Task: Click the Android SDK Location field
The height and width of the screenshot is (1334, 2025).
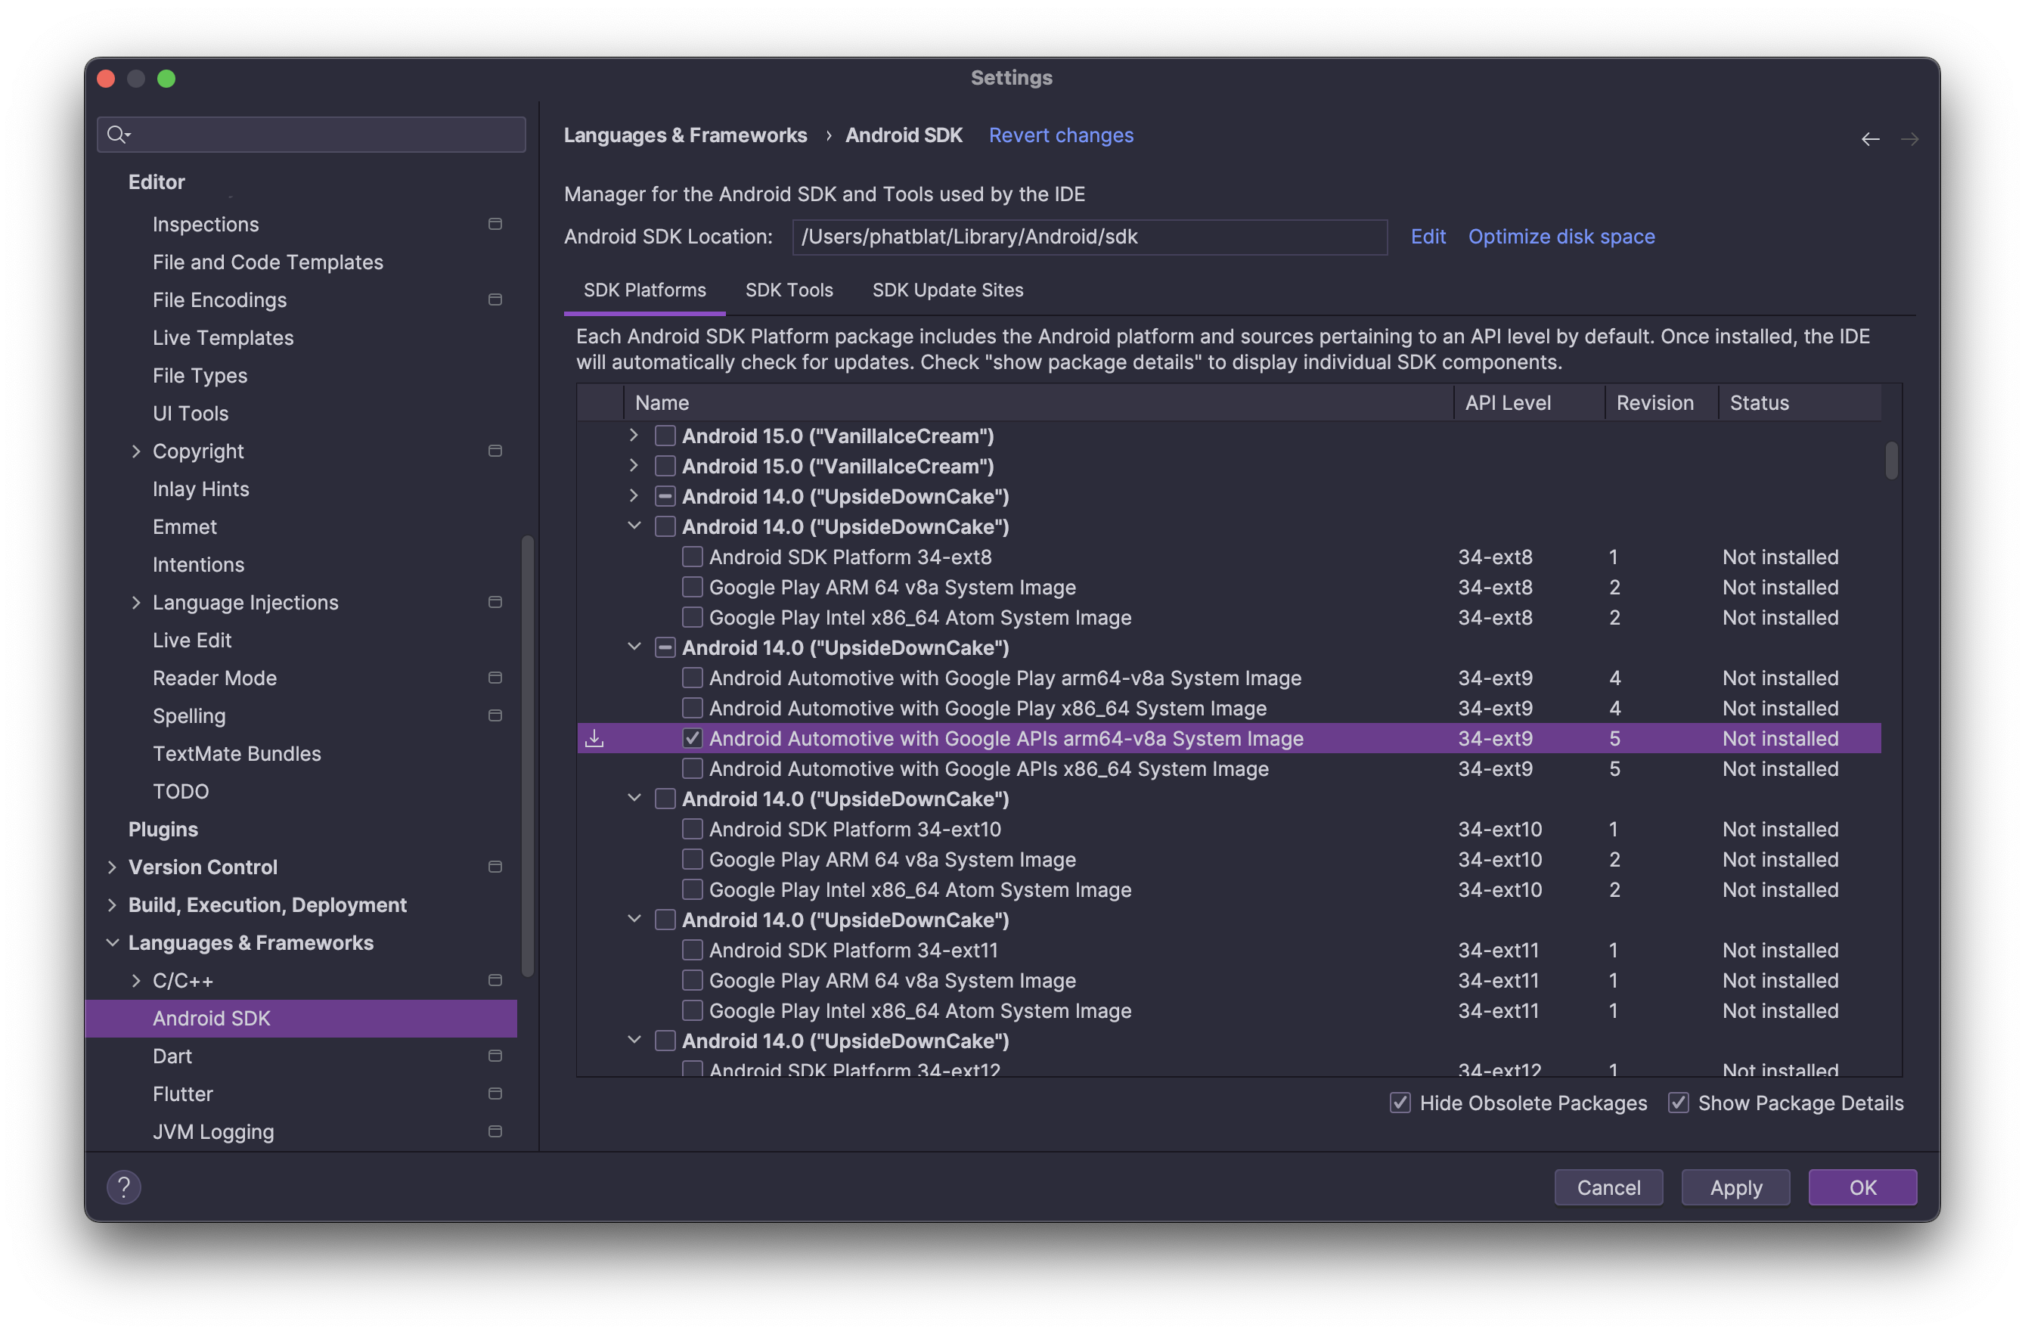Action: click(1089, 237)
